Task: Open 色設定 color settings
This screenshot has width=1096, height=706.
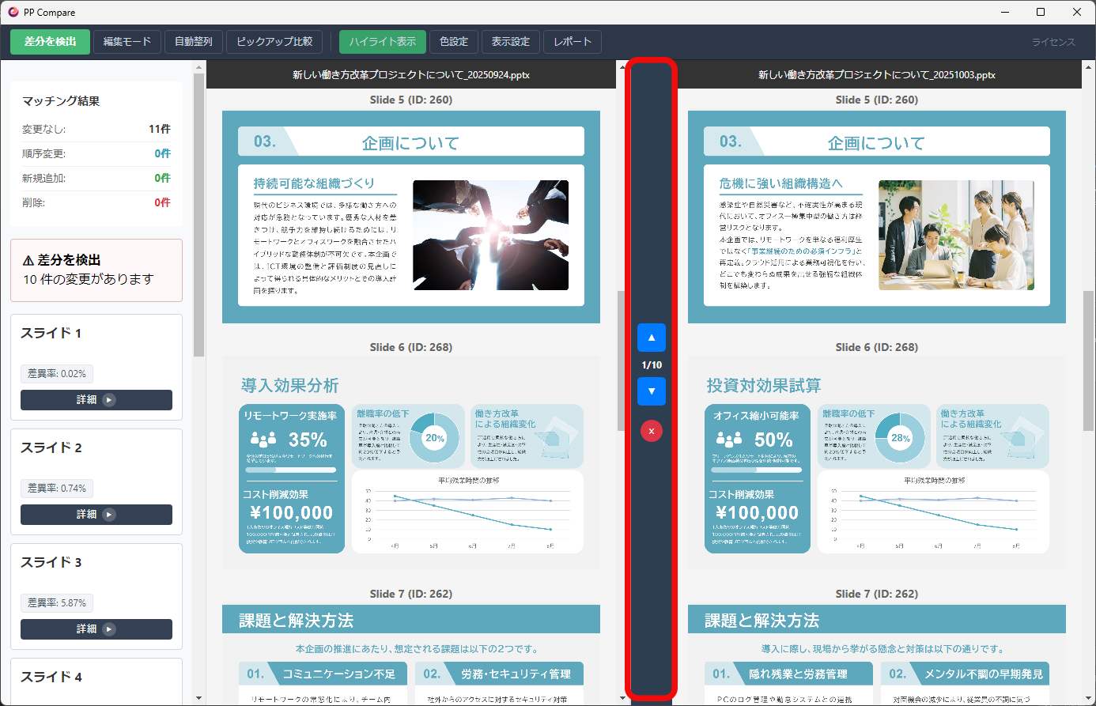Action: tap(454, 42)
